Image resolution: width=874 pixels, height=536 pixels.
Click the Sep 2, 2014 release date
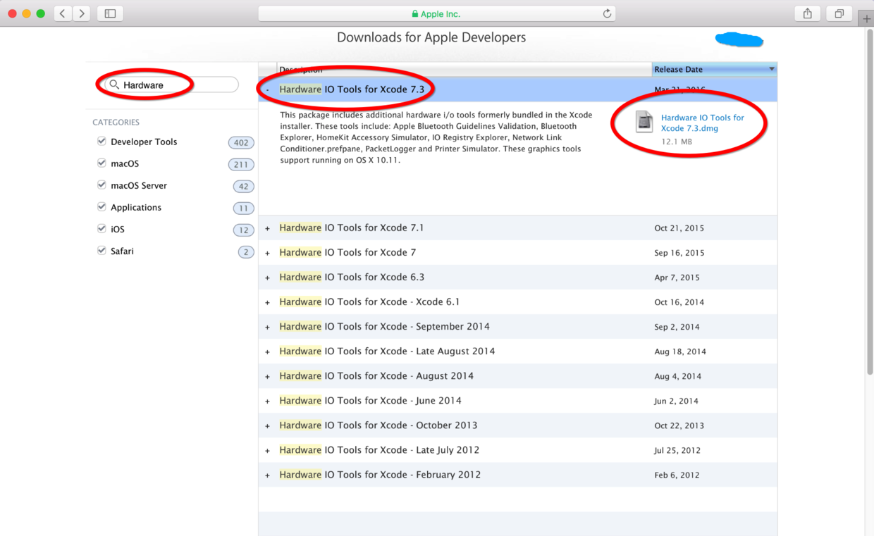(x=677, y=327)
